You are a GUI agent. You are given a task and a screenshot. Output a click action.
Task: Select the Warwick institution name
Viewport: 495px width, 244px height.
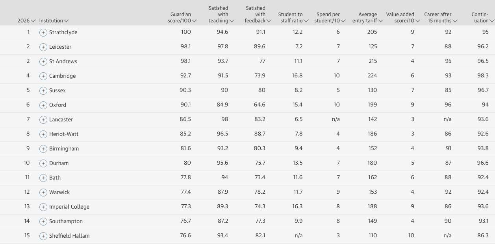tap(59, 192)
